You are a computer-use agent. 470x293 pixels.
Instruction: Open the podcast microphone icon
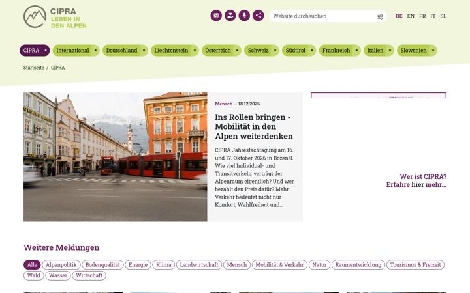[244, 16]
